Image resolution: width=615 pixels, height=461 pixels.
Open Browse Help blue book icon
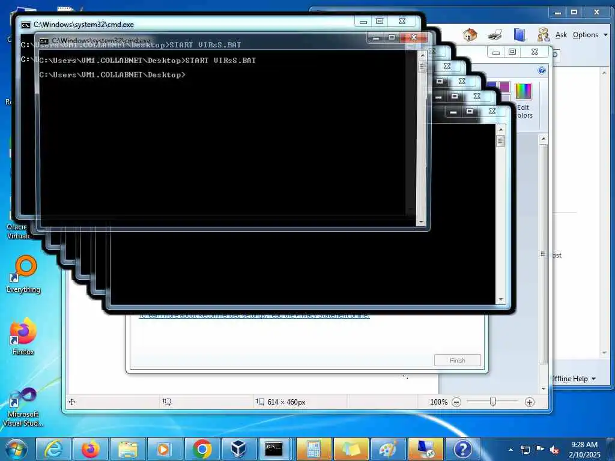point(520,35)
